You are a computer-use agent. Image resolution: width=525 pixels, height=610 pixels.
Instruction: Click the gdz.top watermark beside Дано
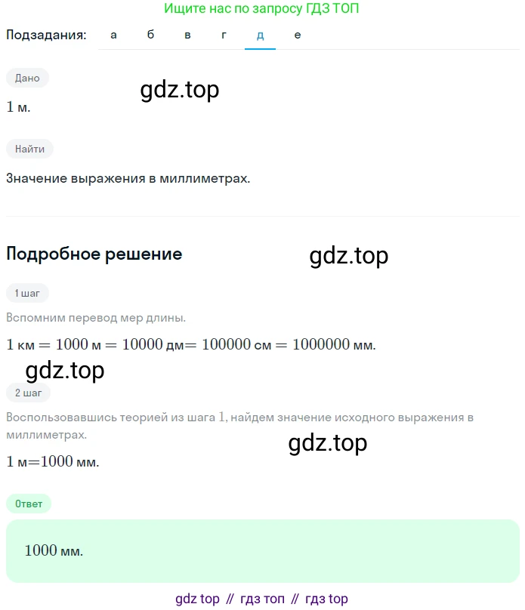pos(180,91)
